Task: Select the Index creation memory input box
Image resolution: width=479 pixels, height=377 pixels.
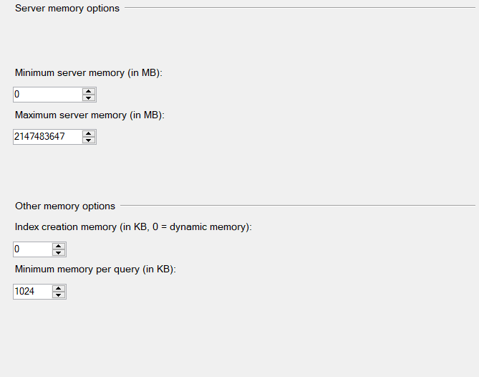Action: tap(32, 249)
